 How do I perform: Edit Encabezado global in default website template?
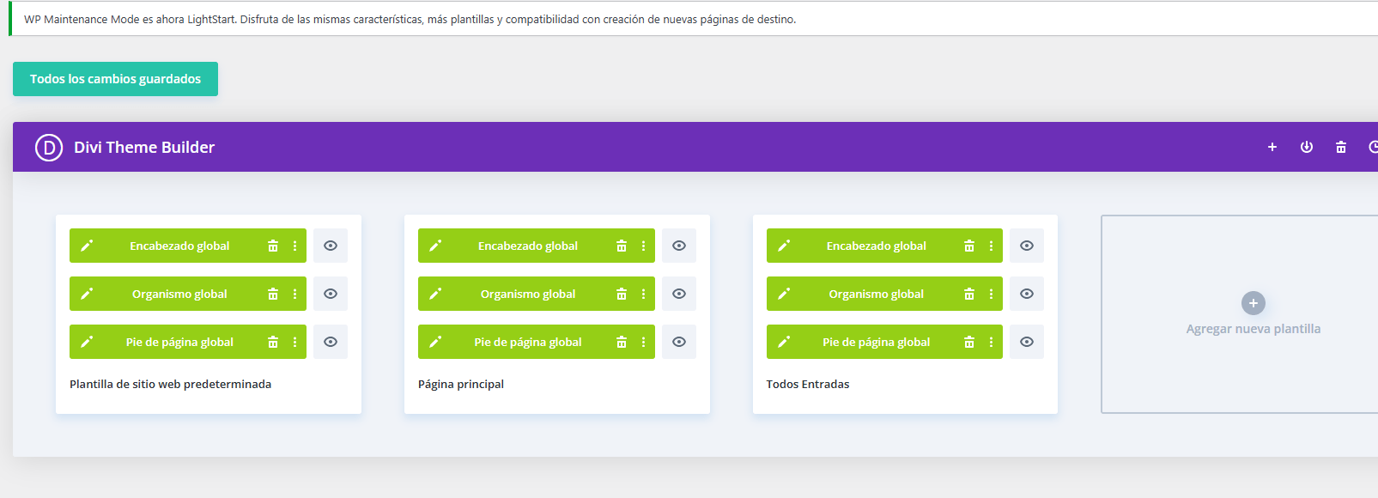tap(87, 246)
